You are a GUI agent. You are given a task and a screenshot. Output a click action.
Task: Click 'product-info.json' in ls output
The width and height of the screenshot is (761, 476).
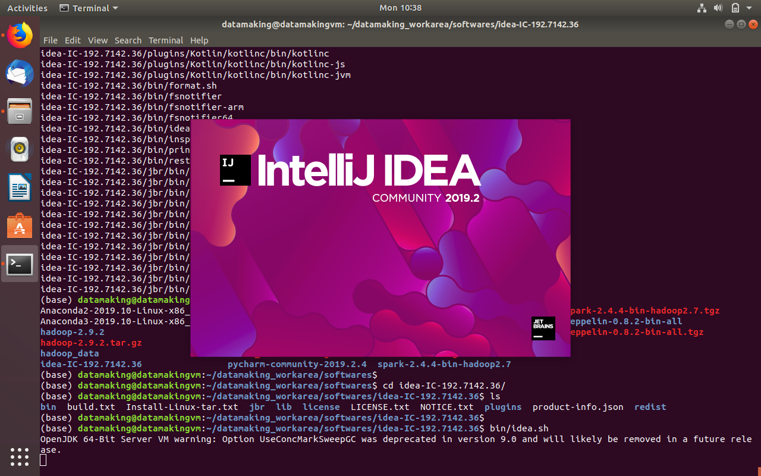point(578,407)
